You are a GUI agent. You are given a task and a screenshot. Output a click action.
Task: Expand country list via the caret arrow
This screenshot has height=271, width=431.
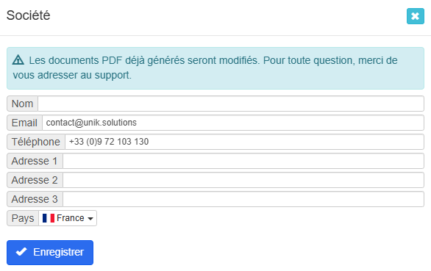pos(90,219)
